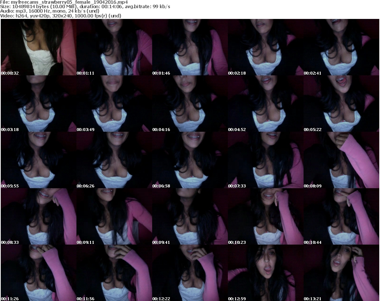
Task: Select the thumbnail stamped 00:12:22
Action: pos(190,273)
